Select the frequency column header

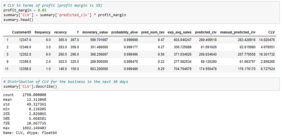[x=43, y=32]
